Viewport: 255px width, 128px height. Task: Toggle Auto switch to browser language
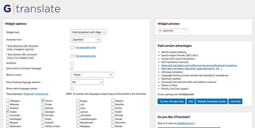tap(72, 68)
